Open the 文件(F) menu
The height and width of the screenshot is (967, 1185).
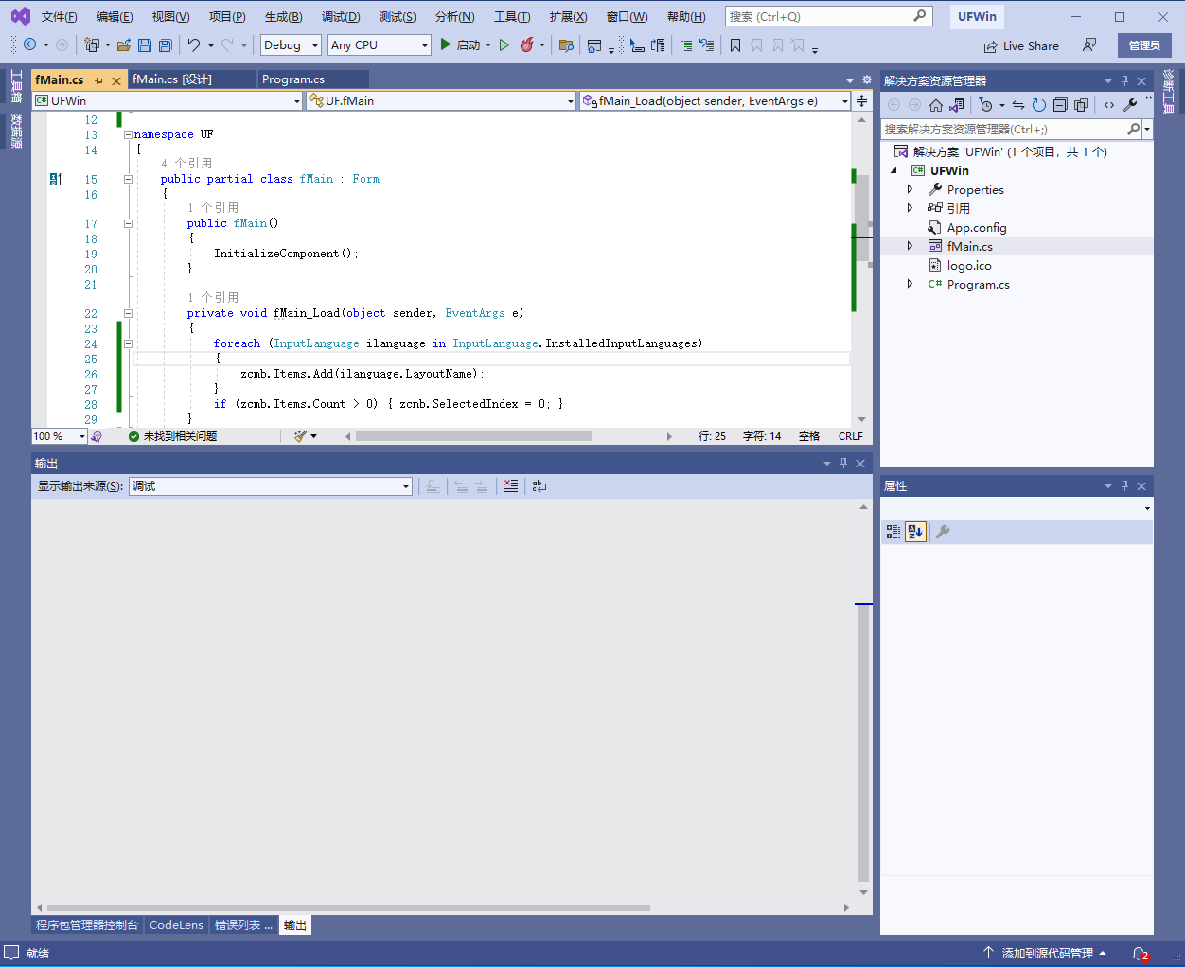[x=60, y=16]
